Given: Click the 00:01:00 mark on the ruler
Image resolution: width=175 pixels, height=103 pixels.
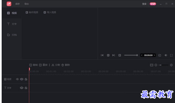Looking at the screenshot, I should pyautogui.click(x=51, y=71).
